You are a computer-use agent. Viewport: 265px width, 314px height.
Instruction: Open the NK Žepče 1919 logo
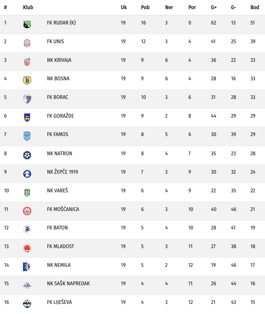pos(27,174)
